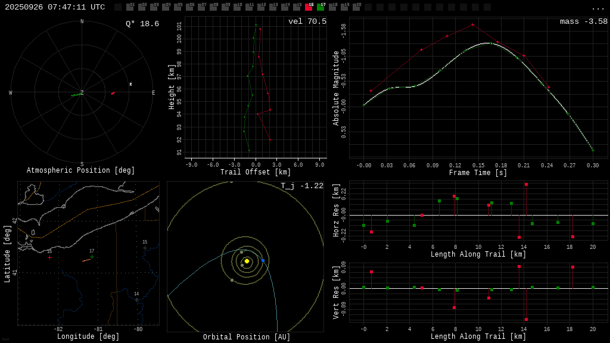Select station indicator 02 in the top bar

coord(142,7)
